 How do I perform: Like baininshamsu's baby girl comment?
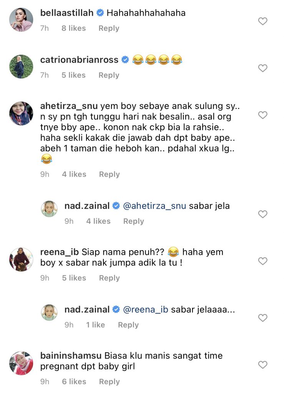[x=262, y=365]
